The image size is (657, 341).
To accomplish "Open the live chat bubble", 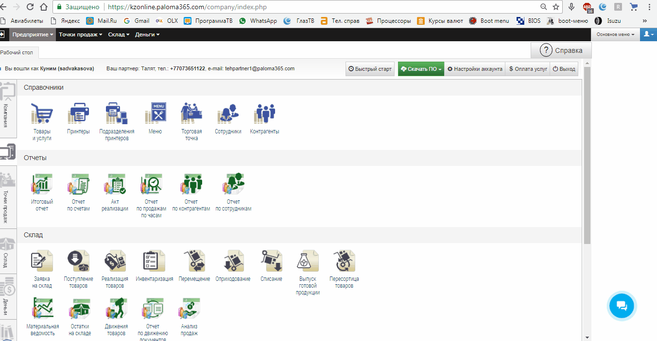I will click(622, 306).
